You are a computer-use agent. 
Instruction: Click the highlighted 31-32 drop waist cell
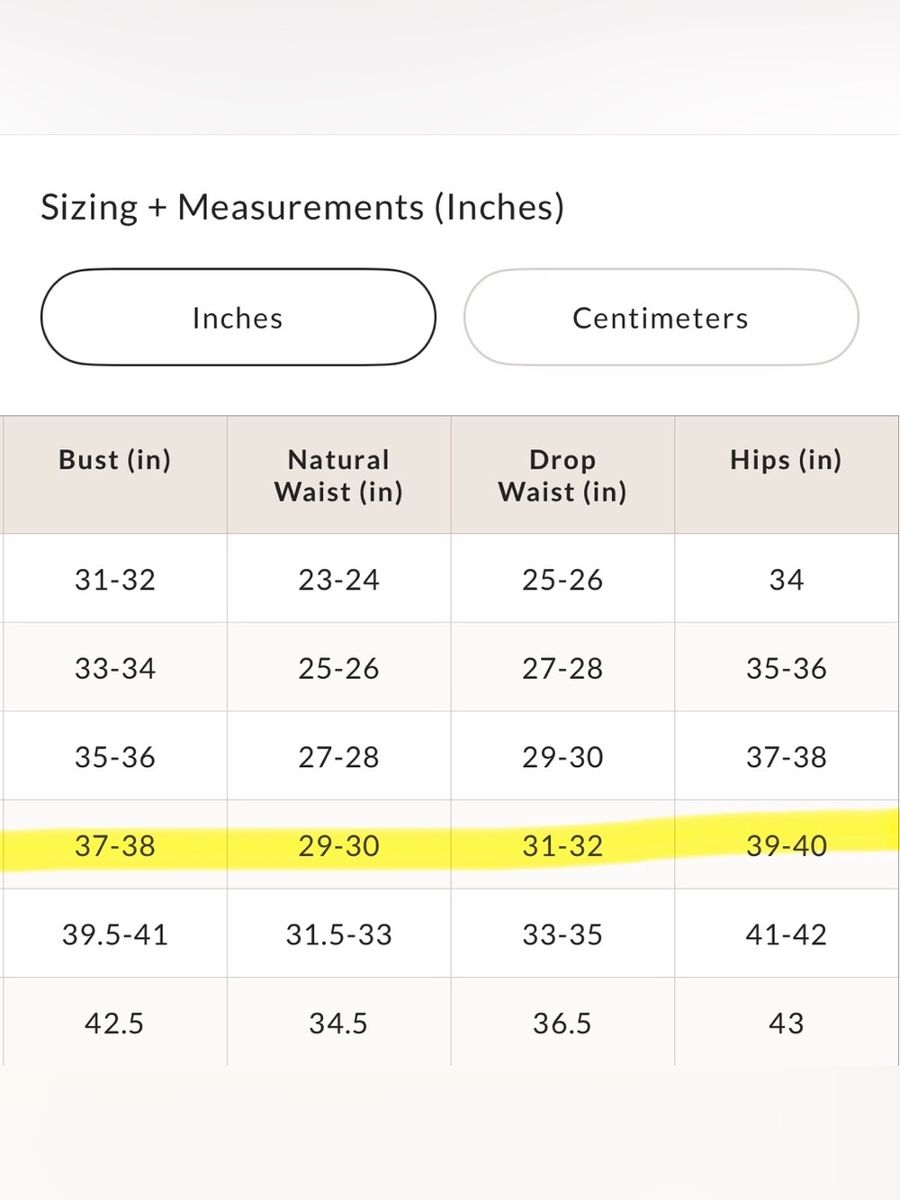click(562, 845)
